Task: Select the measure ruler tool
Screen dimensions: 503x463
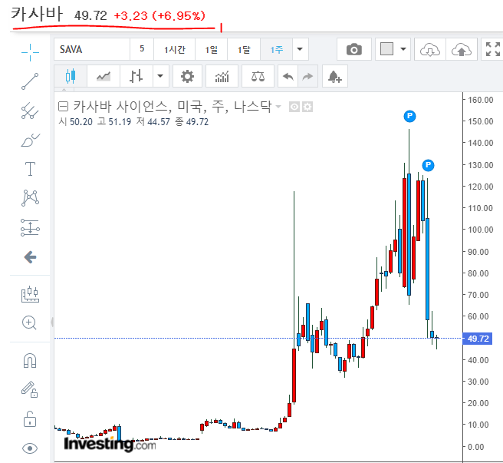Action: [x=30, y=294]
